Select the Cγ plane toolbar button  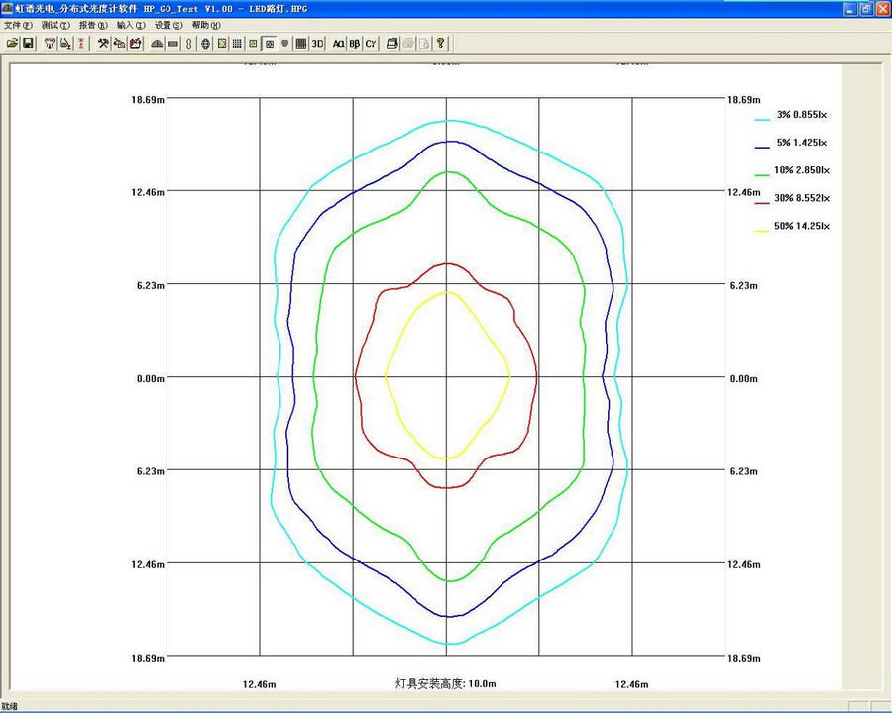coord(371,44)
